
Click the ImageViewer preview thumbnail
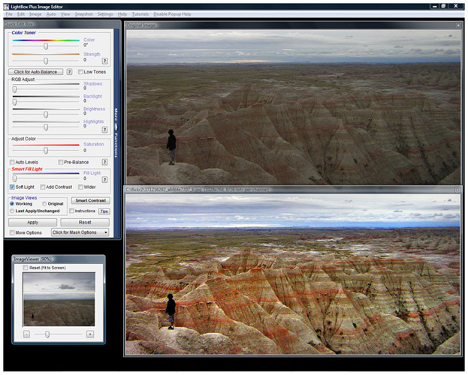tap(59, 298)
